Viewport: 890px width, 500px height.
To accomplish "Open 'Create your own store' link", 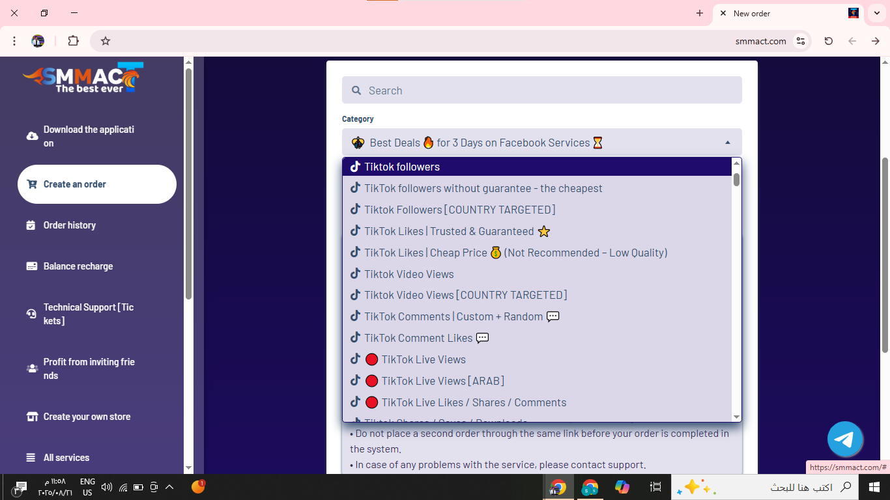I will coord(87,417).
